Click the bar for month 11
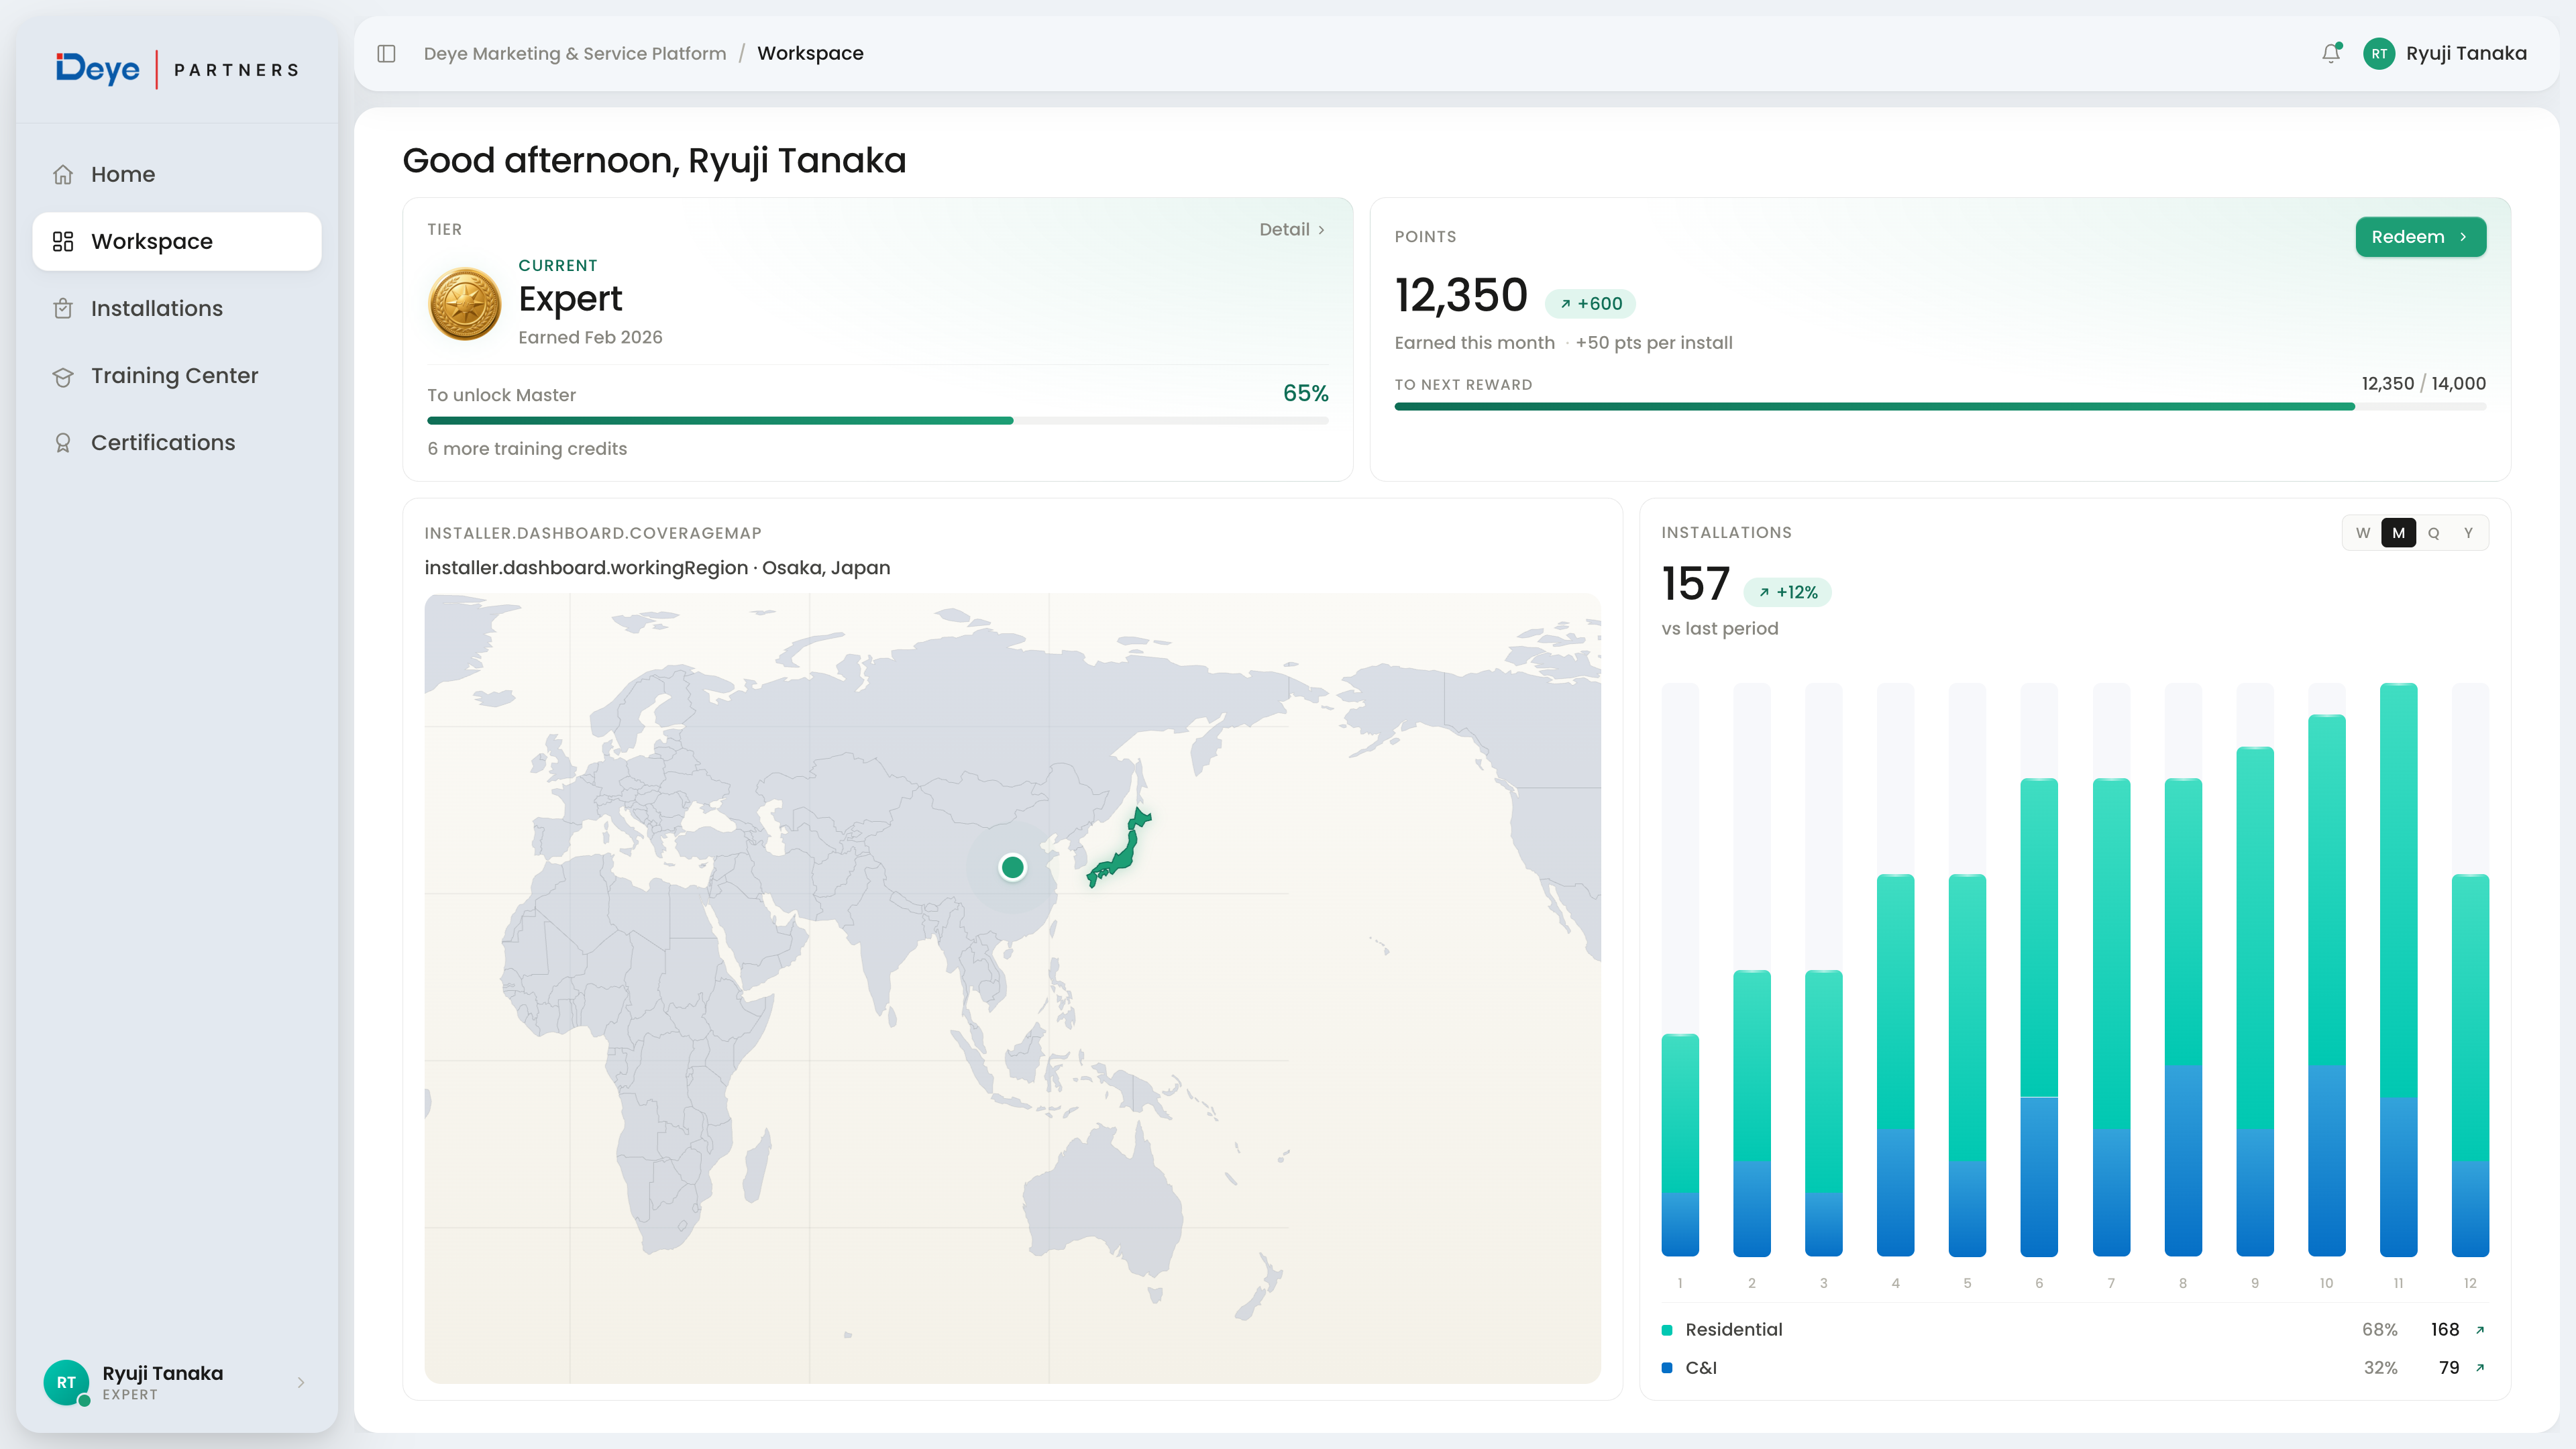The image size is (2576, 1449). coord(2398,969)
